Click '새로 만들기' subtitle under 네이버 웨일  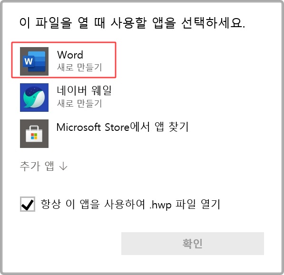coord(79,103)
